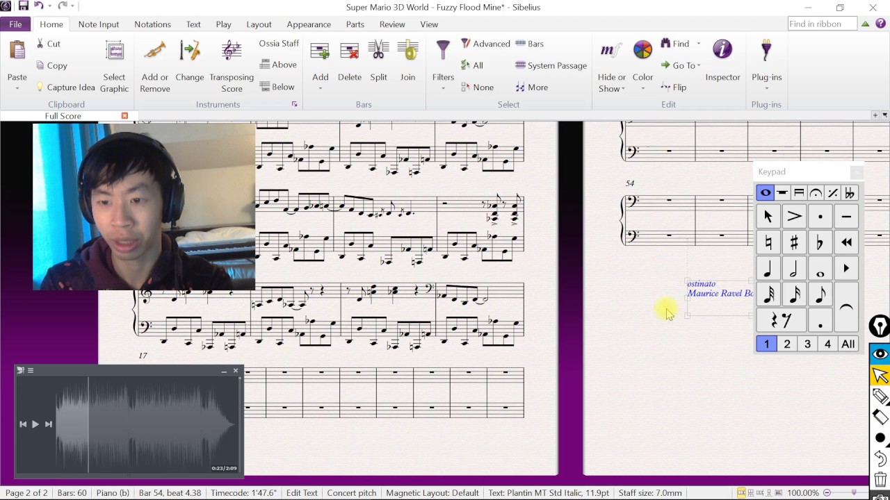
Task: Expand the Filters dropdown
Action: [x=443, y=88]
